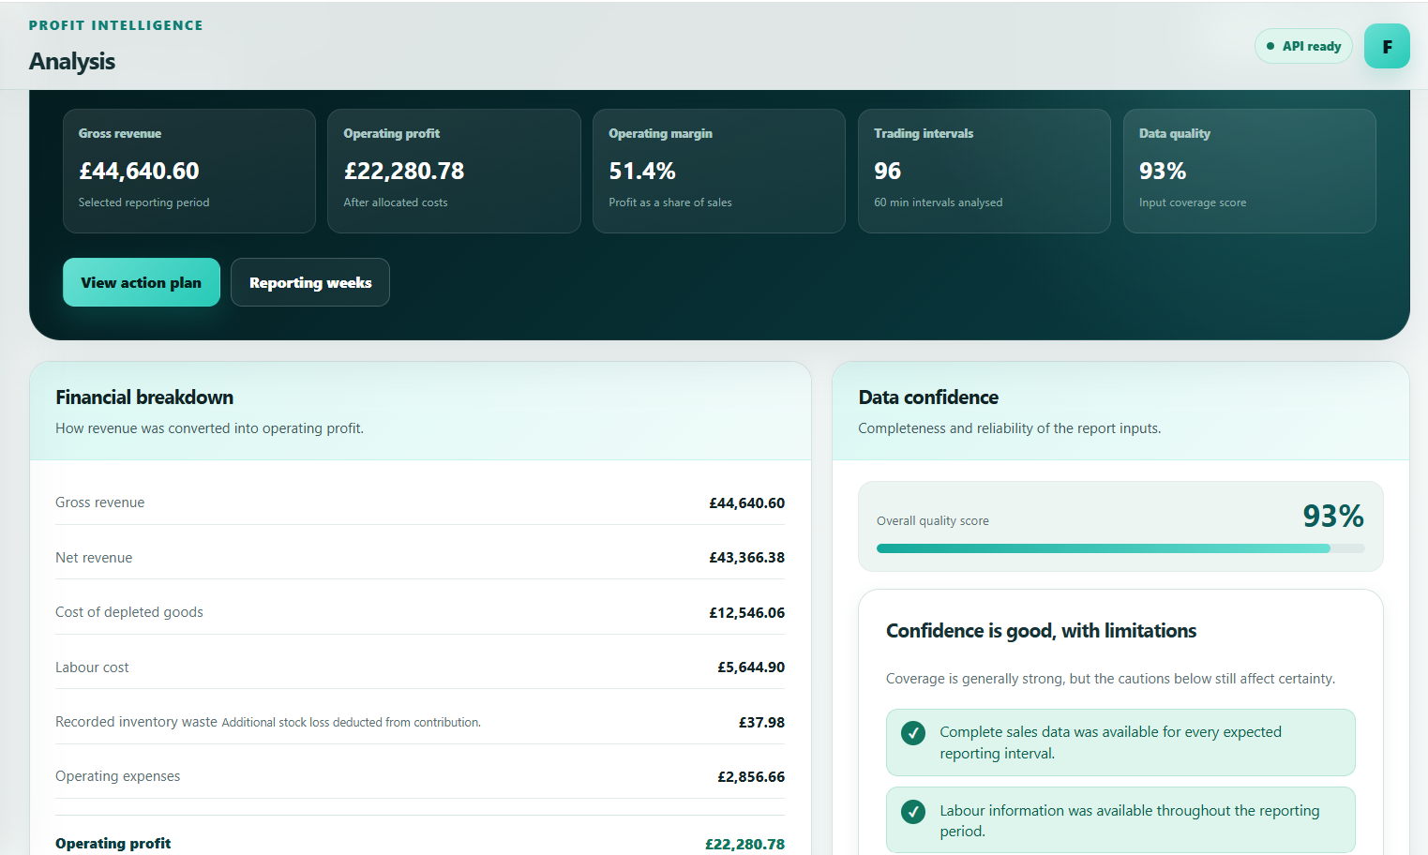
Task: Click the bold Operating profit total label
Action: [113, 844]
